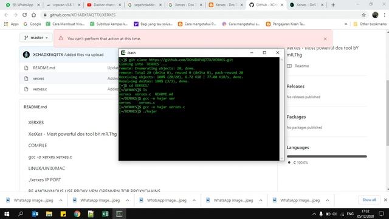
Task: Click Show all downloads
Action: click(369, 200)
